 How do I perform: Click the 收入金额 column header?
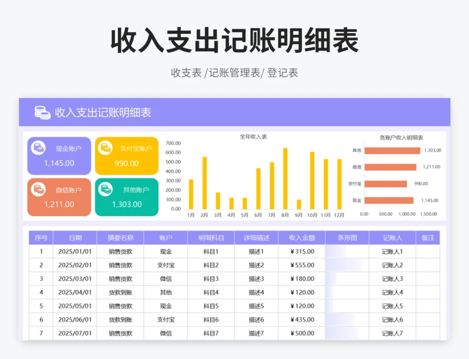click(x=302, y=238)
